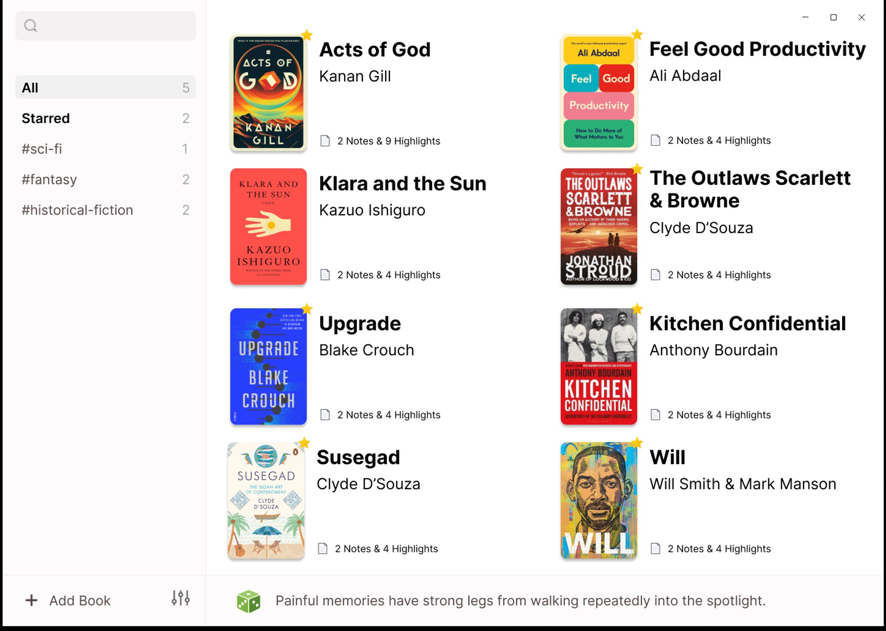This screenshot has height=631, width=886.
Task: Toggle the star on Acts of God
Action: point(307,35)
